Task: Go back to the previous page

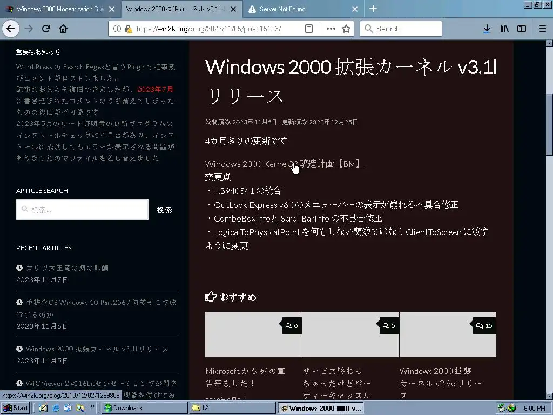Action: pyautogui.click(x=11, y=29)
